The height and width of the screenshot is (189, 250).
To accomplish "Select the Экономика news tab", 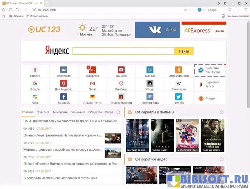I will click(x=78, y=112).
